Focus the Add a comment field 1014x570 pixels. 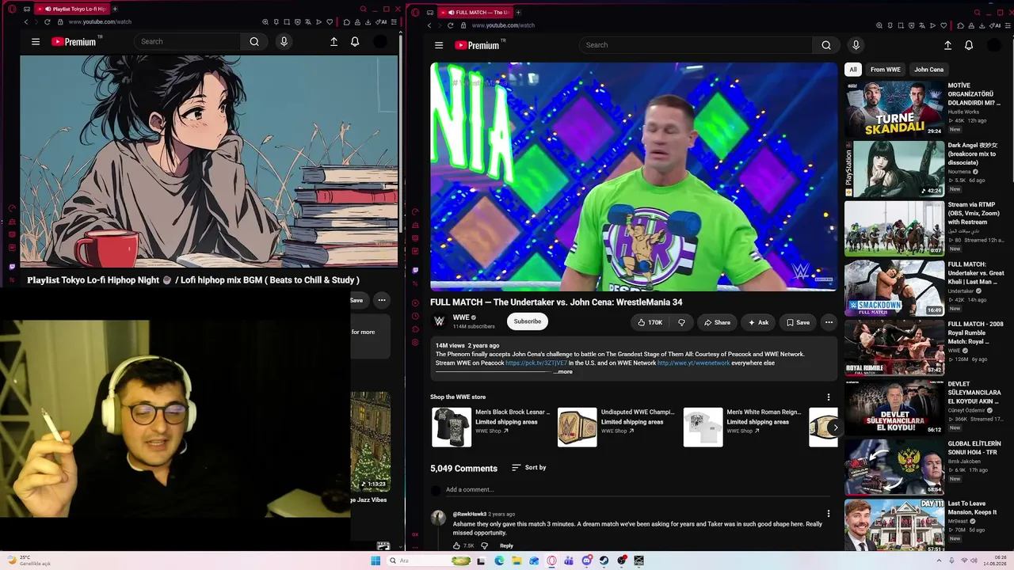(636, 490)
